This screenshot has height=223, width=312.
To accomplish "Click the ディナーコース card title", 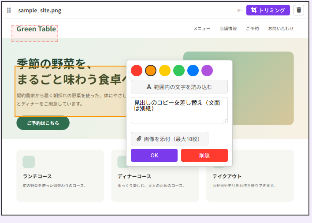I will pyautogui.click(x=134, y=176).
